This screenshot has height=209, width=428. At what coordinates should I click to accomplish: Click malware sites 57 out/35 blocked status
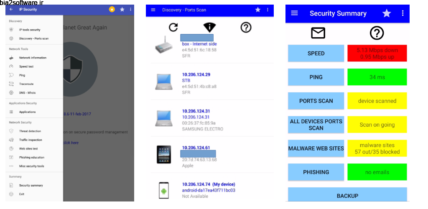pyautogui.click(x=377, y=148)
